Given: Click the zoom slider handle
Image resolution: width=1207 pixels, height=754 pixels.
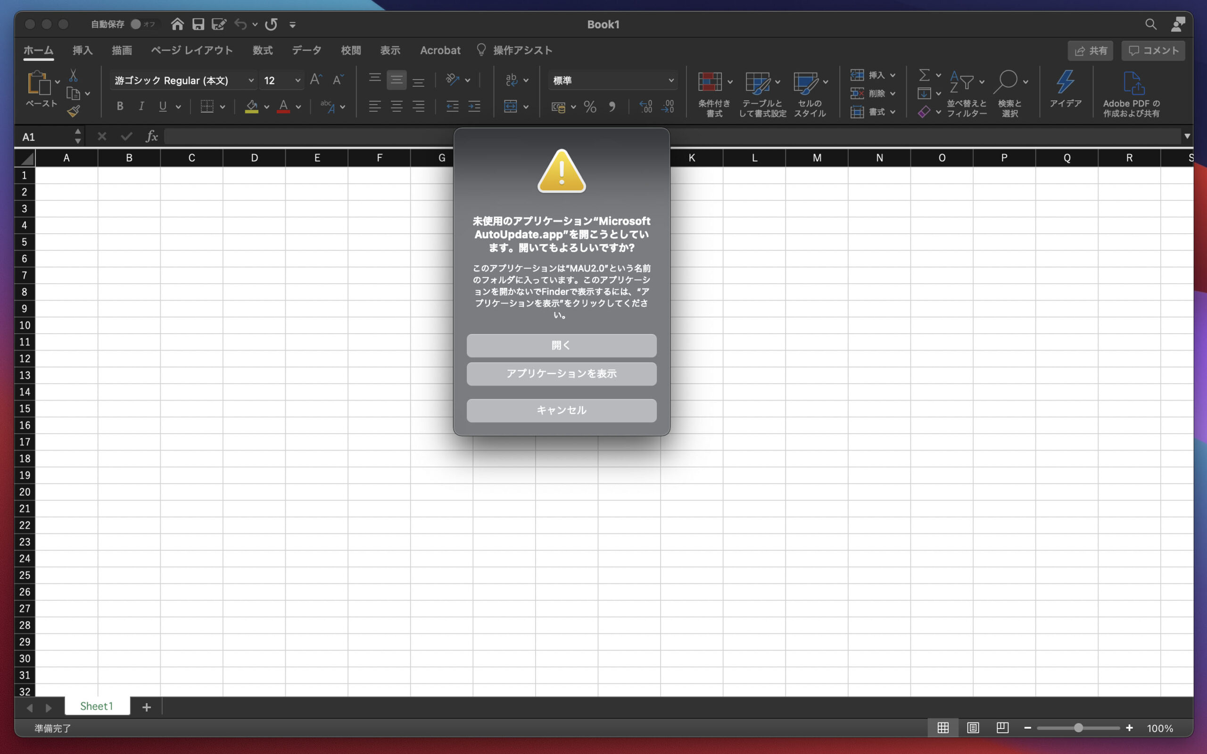Looking at the screenshot, I should coord(1078,728).
